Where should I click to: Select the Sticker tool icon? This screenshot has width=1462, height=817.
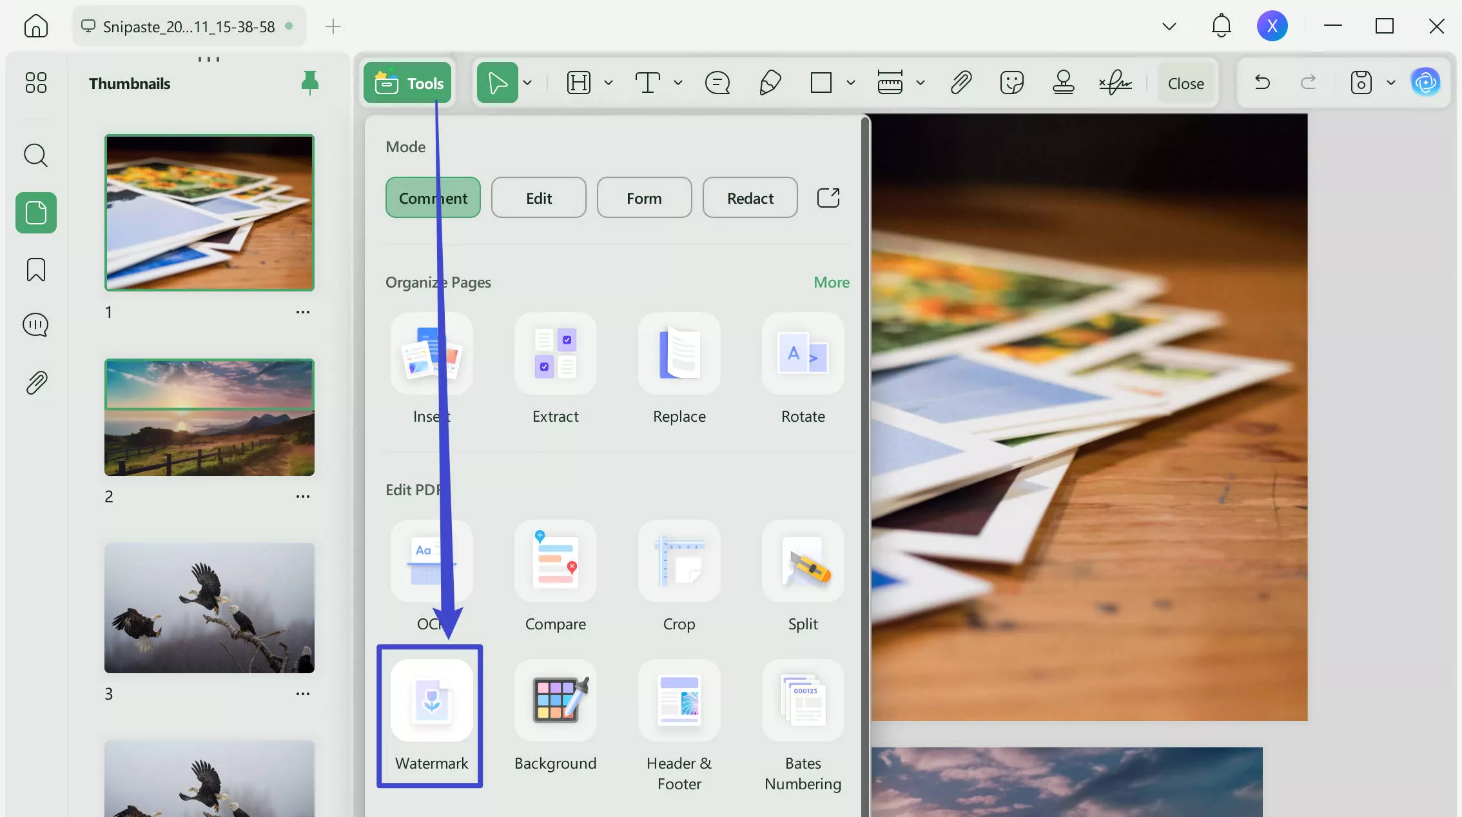pyautogui.click(x=1011, y=83)
